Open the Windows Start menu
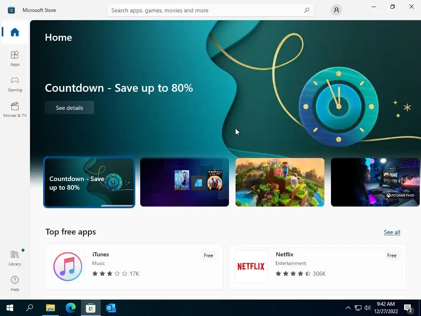 (10, 308)
